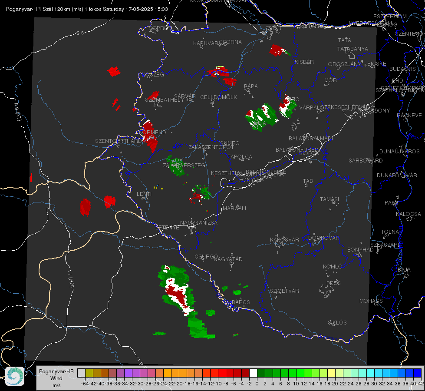
Task: Select the MOHÁCS label
Action: (x=371, y=301)
